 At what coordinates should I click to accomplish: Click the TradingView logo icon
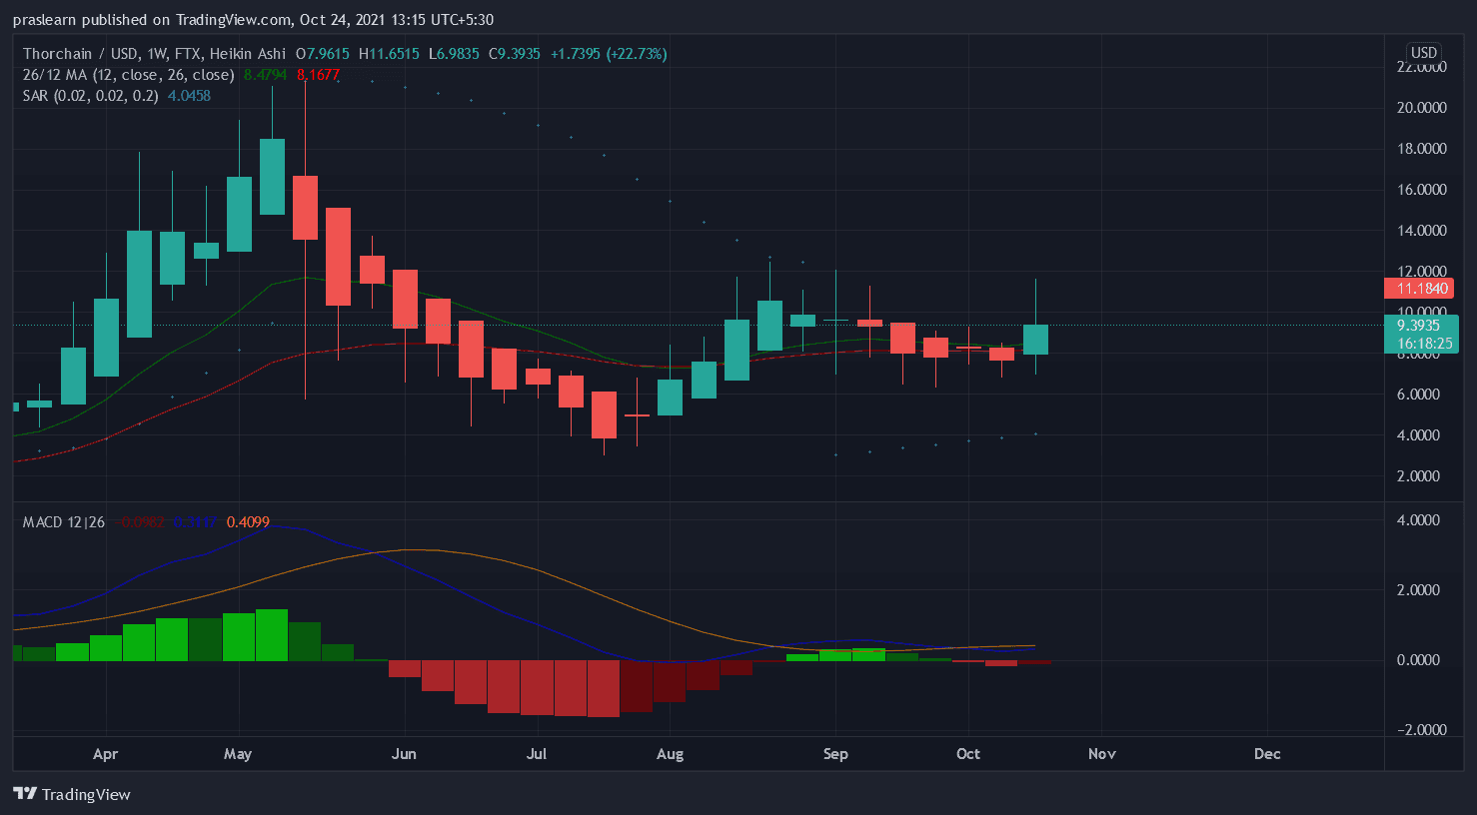coord(25,794)
